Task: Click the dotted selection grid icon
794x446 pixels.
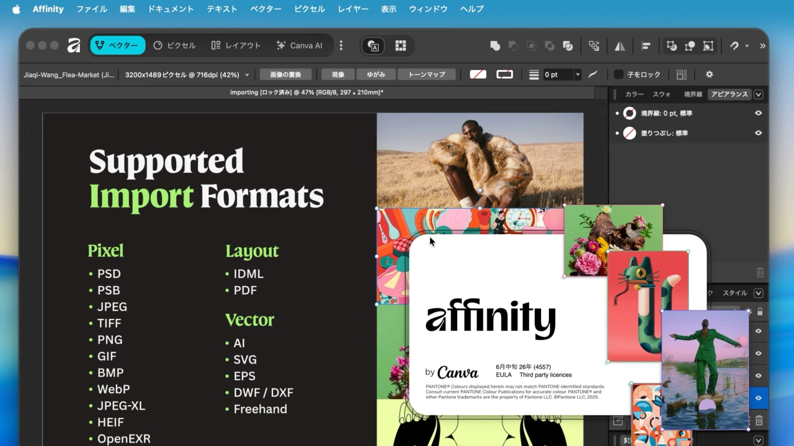Action: point(682,74)
